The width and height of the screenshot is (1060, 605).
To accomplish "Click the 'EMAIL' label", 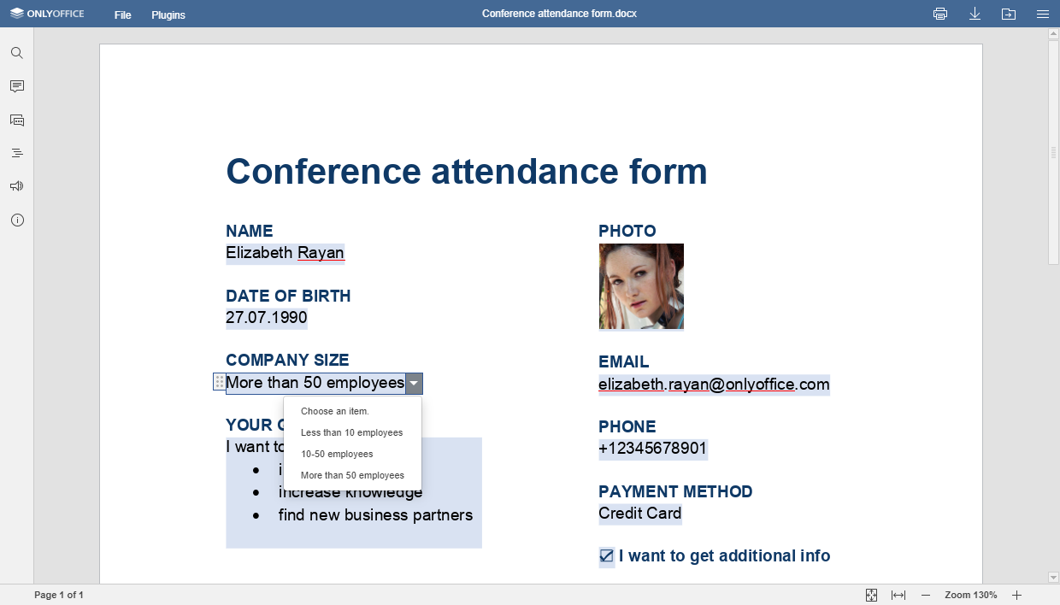I will [x=624, y=362].
